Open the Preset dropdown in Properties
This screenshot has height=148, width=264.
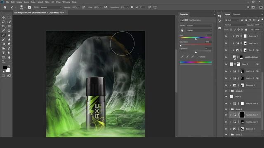(x=199, y=25)
